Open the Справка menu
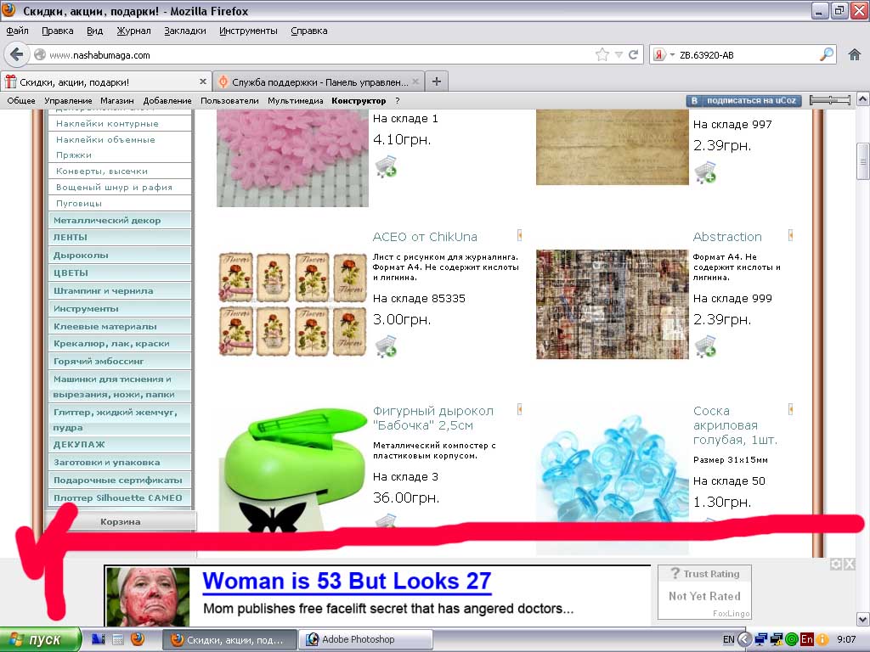Viewport: 870px width, 652px height. point(308,31)
